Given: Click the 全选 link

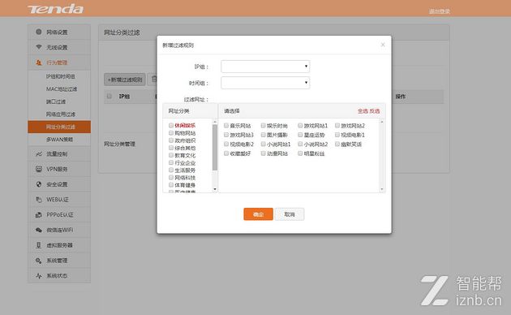Looking at the screenshot, I should click(363, 111).
